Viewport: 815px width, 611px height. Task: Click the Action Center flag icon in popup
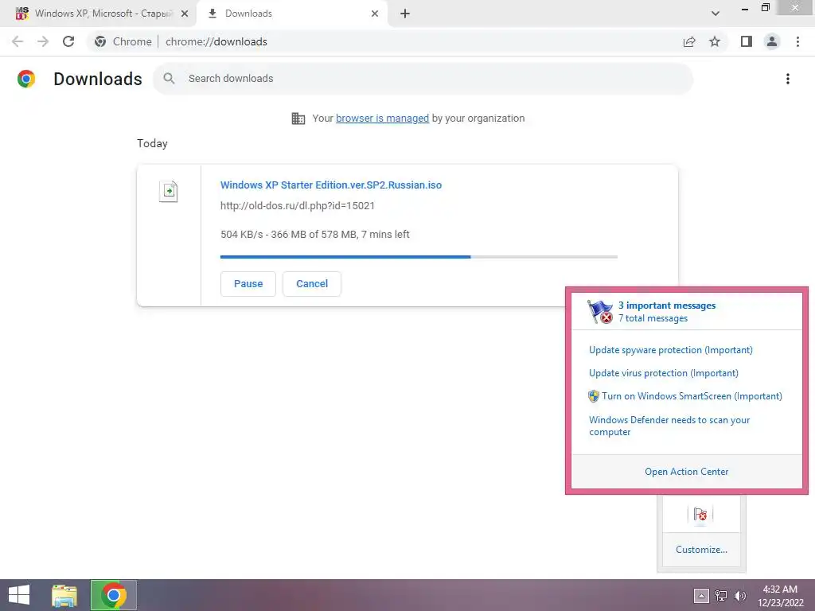[600, 312]
